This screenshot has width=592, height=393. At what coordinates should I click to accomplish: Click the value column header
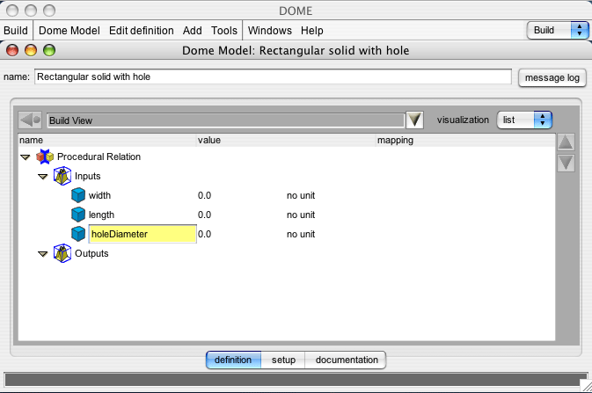pyautogui.click(x=286, y=140)
